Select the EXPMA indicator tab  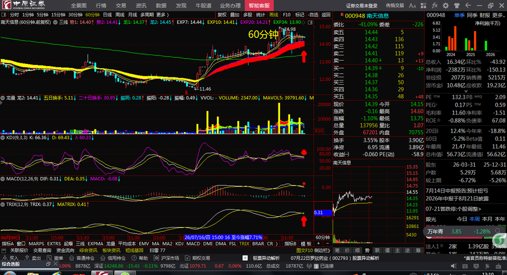point(95,244)
